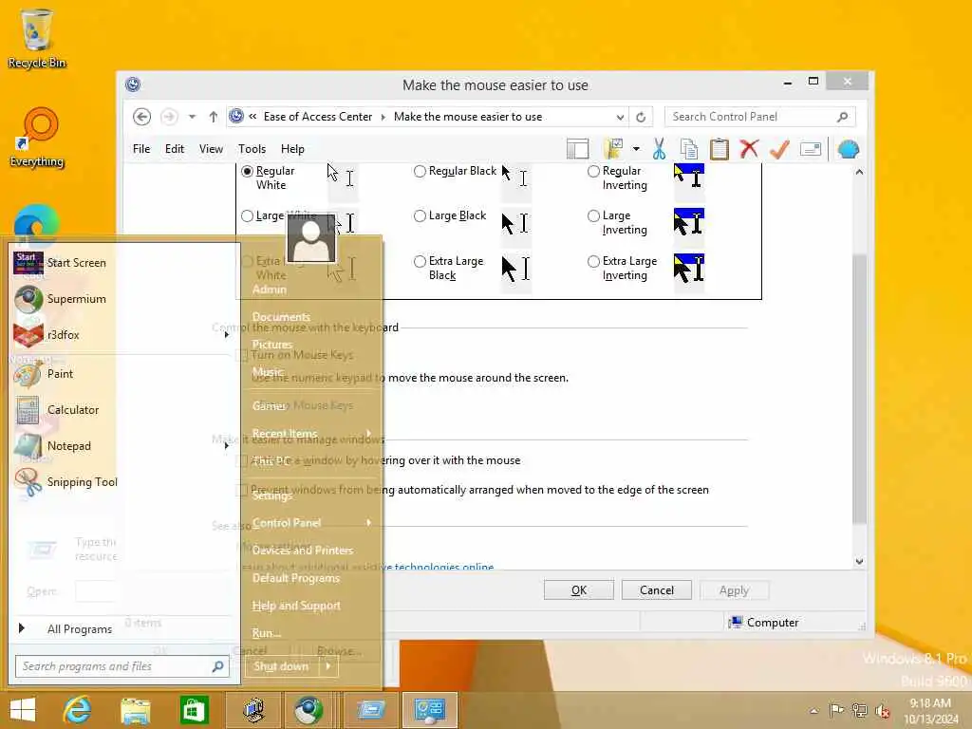Click Ease of Access Center breadcrumb
The height and width of the screenshot is (729, 972).
point(317,117)
